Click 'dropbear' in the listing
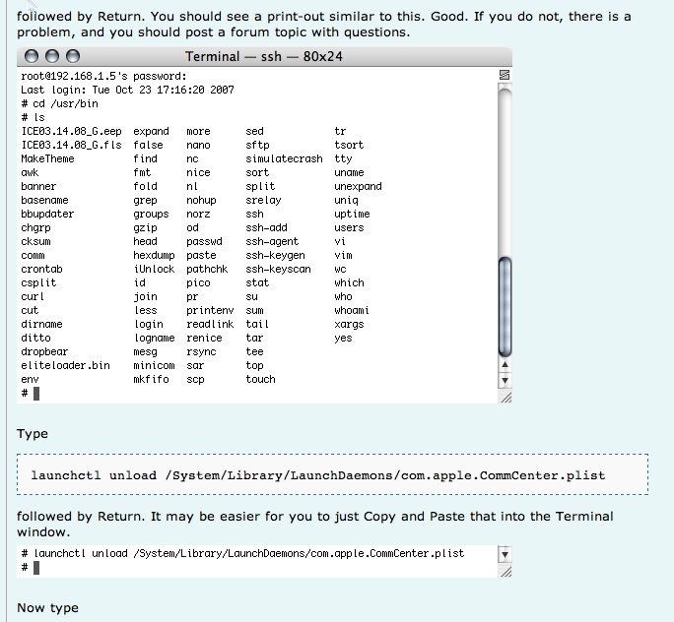 point(44,351)
